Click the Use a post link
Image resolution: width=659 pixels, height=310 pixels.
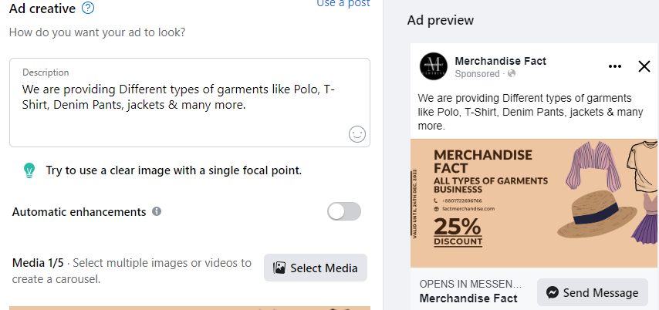(x=343, y=4)
